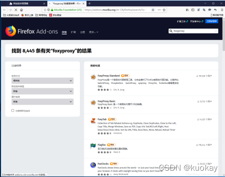
Task: Open the Firefox hamburger menu
Action: point(222,10)
